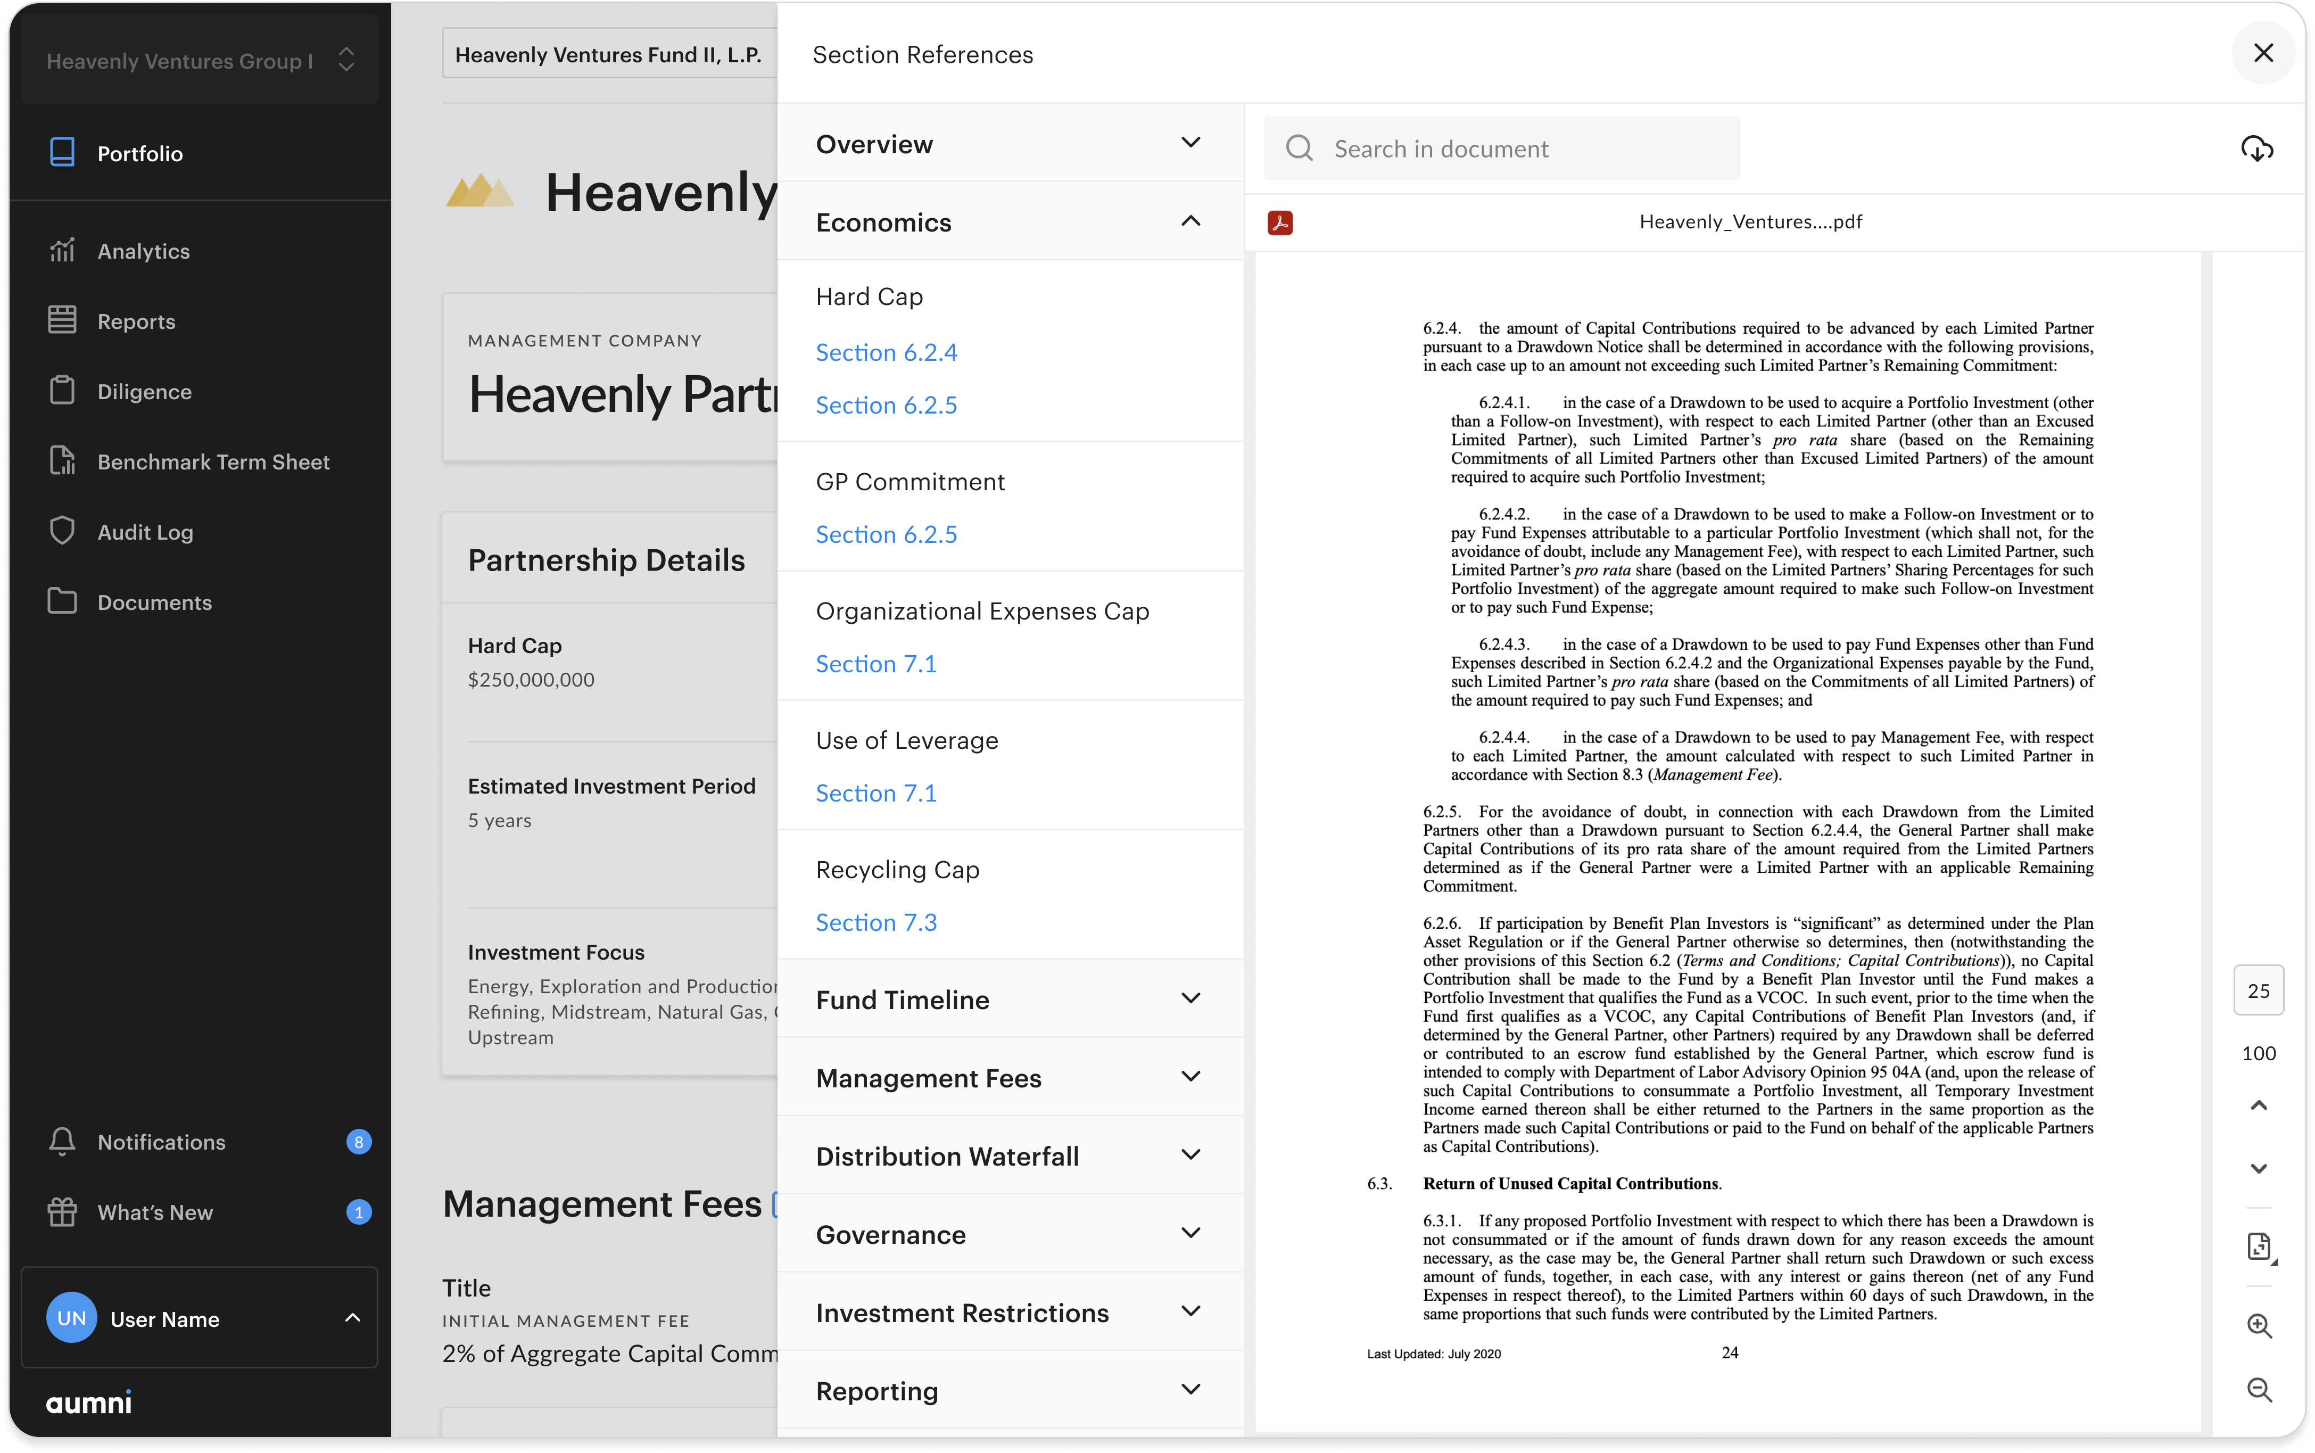This screenshot has height=1453, width=2315.
Task: Zoom out of the PDF document
Action: click(x=2259, y=1389)
